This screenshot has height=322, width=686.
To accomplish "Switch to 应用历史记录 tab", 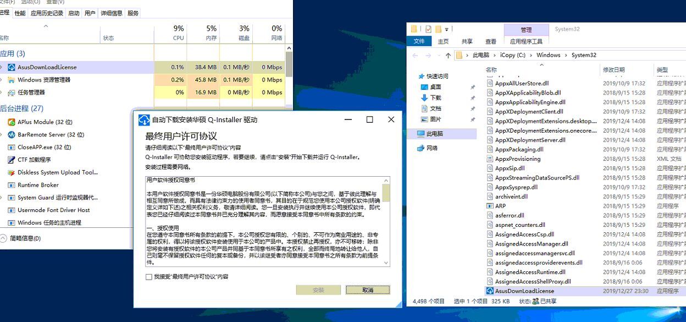I will pyautogui.click(x=47, y=13).
